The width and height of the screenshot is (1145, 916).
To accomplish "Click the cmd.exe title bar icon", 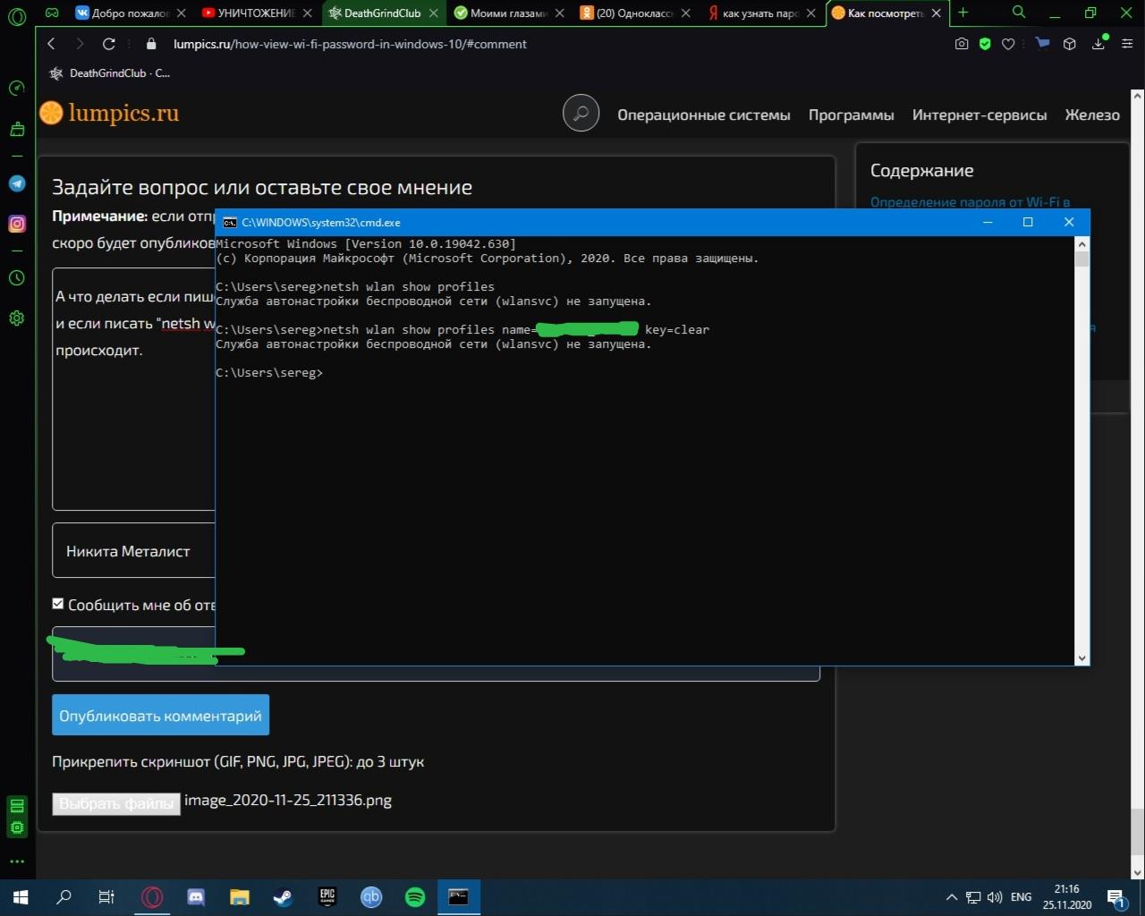I will 230,222.
